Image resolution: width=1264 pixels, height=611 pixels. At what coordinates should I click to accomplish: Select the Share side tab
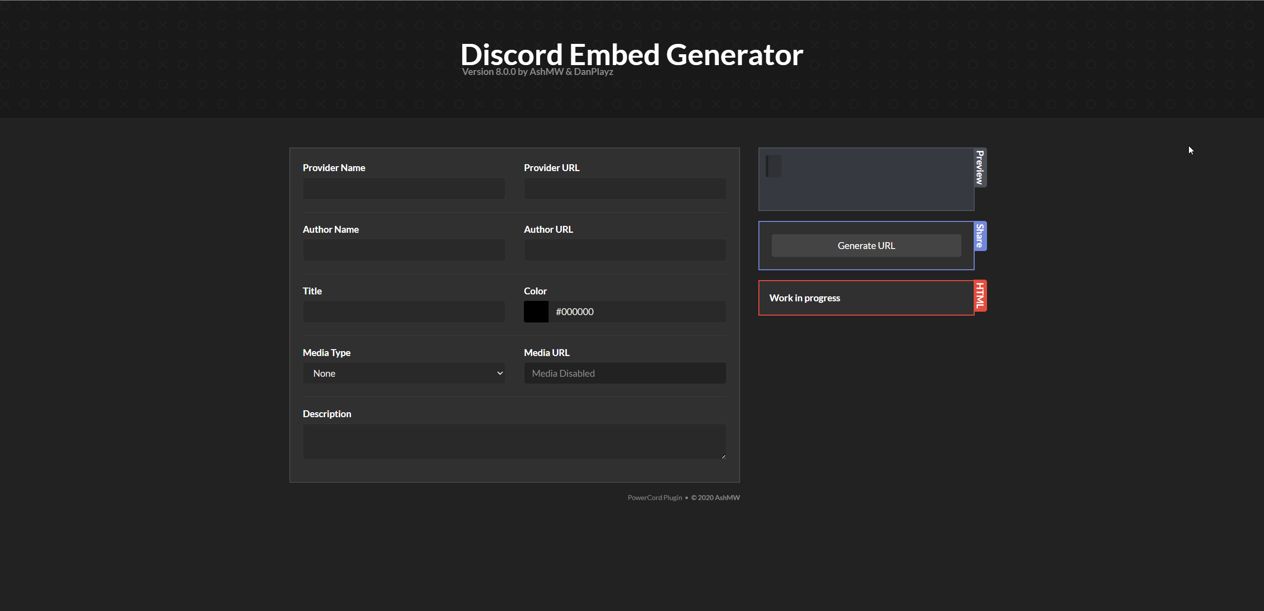[x=980, y=236]
